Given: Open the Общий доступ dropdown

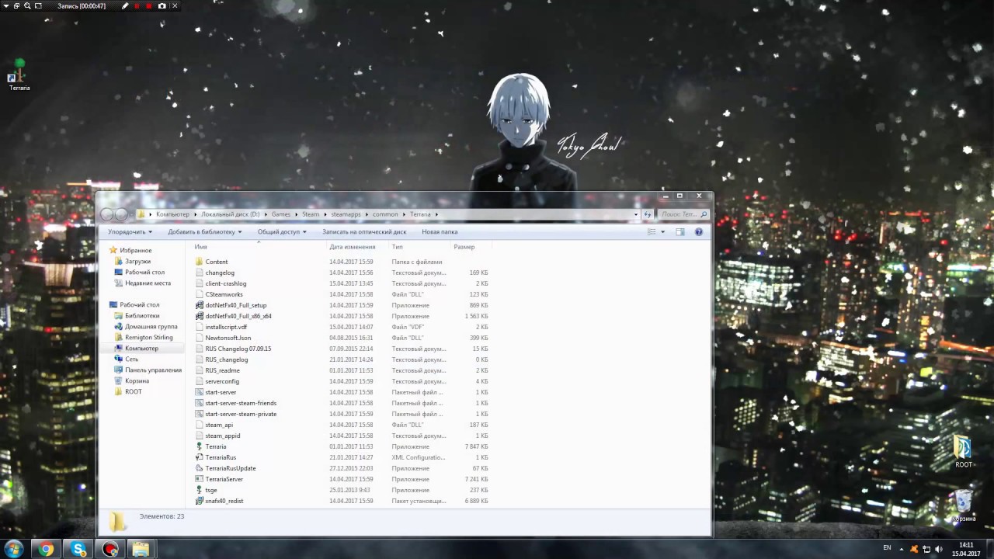Looking at the screenshot, I should click(282, 231).
